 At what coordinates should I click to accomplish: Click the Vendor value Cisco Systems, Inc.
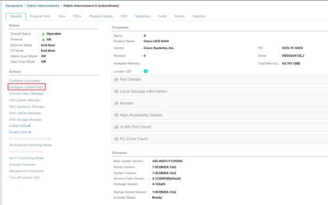click(159, 48)
